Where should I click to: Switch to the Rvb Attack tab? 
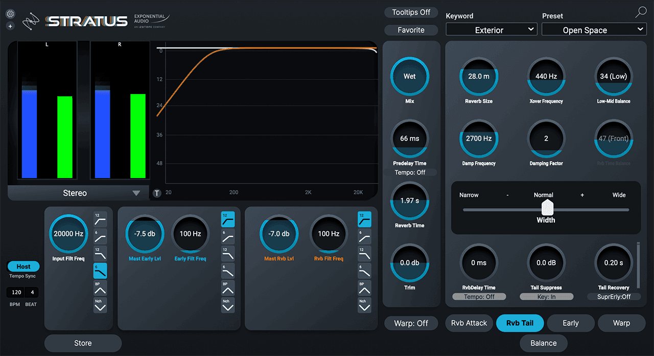[x=469, y=323]
